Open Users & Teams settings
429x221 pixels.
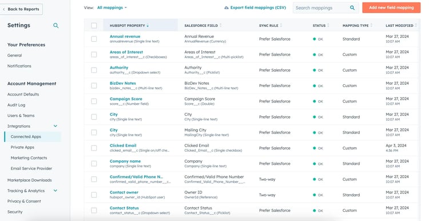click(21, 116)
